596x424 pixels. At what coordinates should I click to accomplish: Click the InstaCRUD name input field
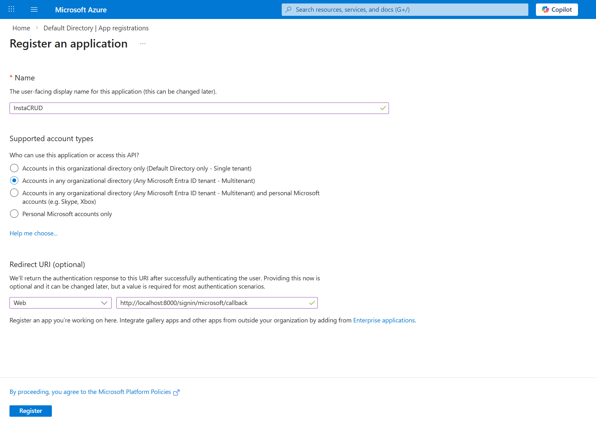point(199,108)
